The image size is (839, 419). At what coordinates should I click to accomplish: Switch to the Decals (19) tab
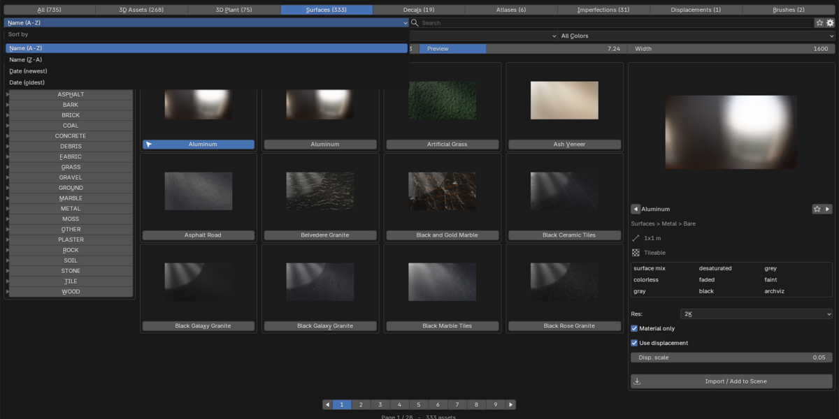click(419, 10)
